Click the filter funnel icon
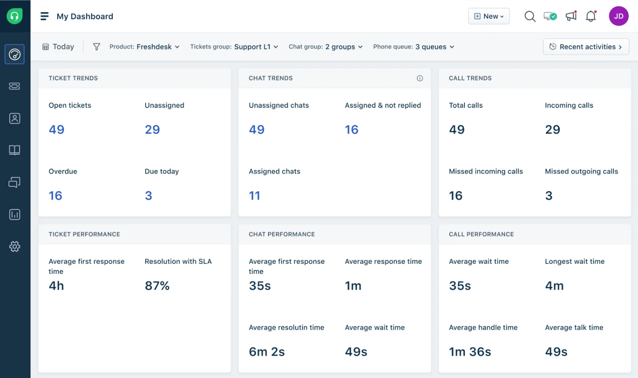Screen dimensions: 638x378 [x=96, y=47]
